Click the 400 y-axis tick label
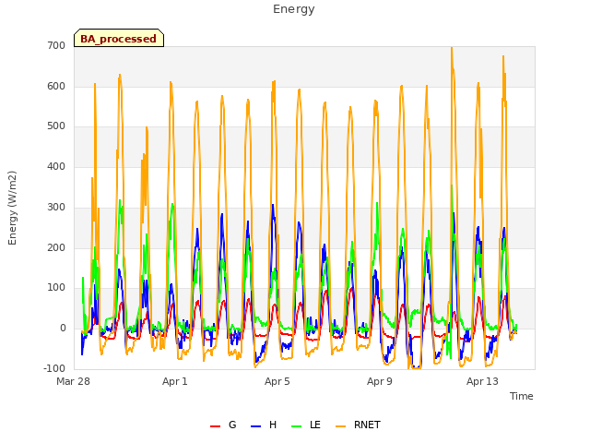 (56, 166)
